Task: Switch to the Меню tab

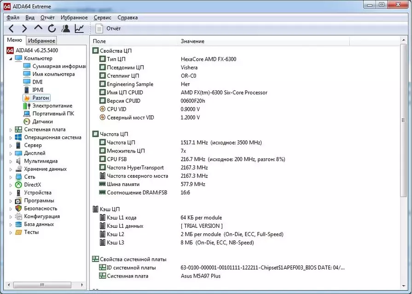Action: pos(14,40)
